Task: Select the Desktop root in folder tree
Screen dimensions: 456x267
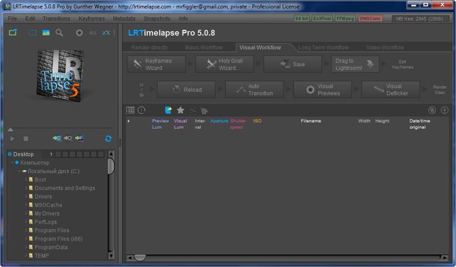Action: point(24,155)
